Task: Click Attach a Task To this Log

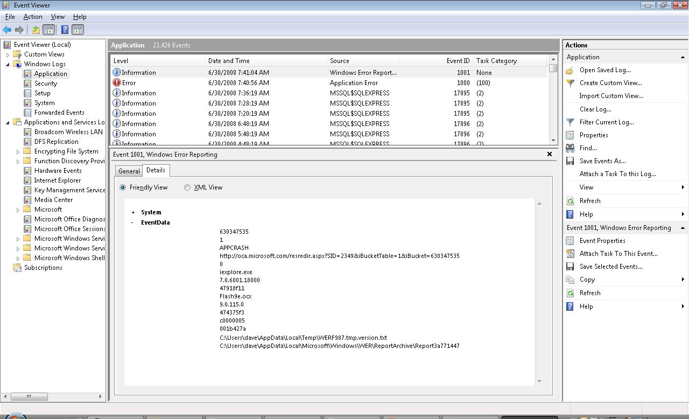Action: click(617, 174)
